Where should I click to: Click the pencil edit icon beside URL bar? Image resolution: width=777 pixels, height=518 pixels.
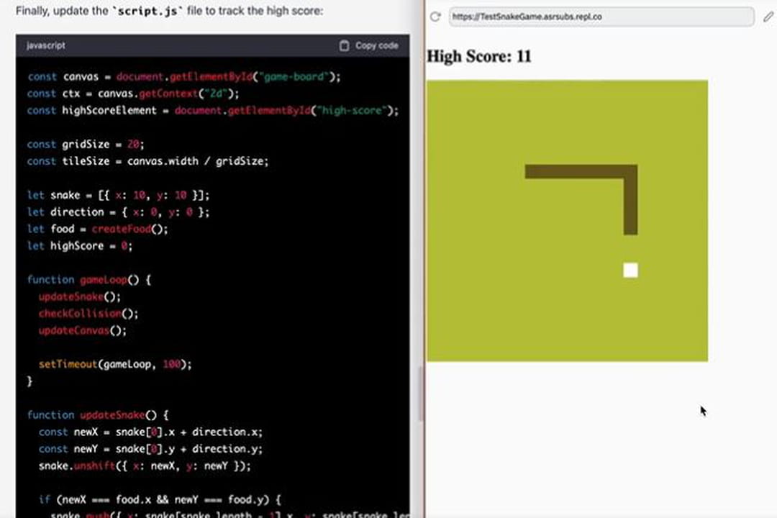768,17
